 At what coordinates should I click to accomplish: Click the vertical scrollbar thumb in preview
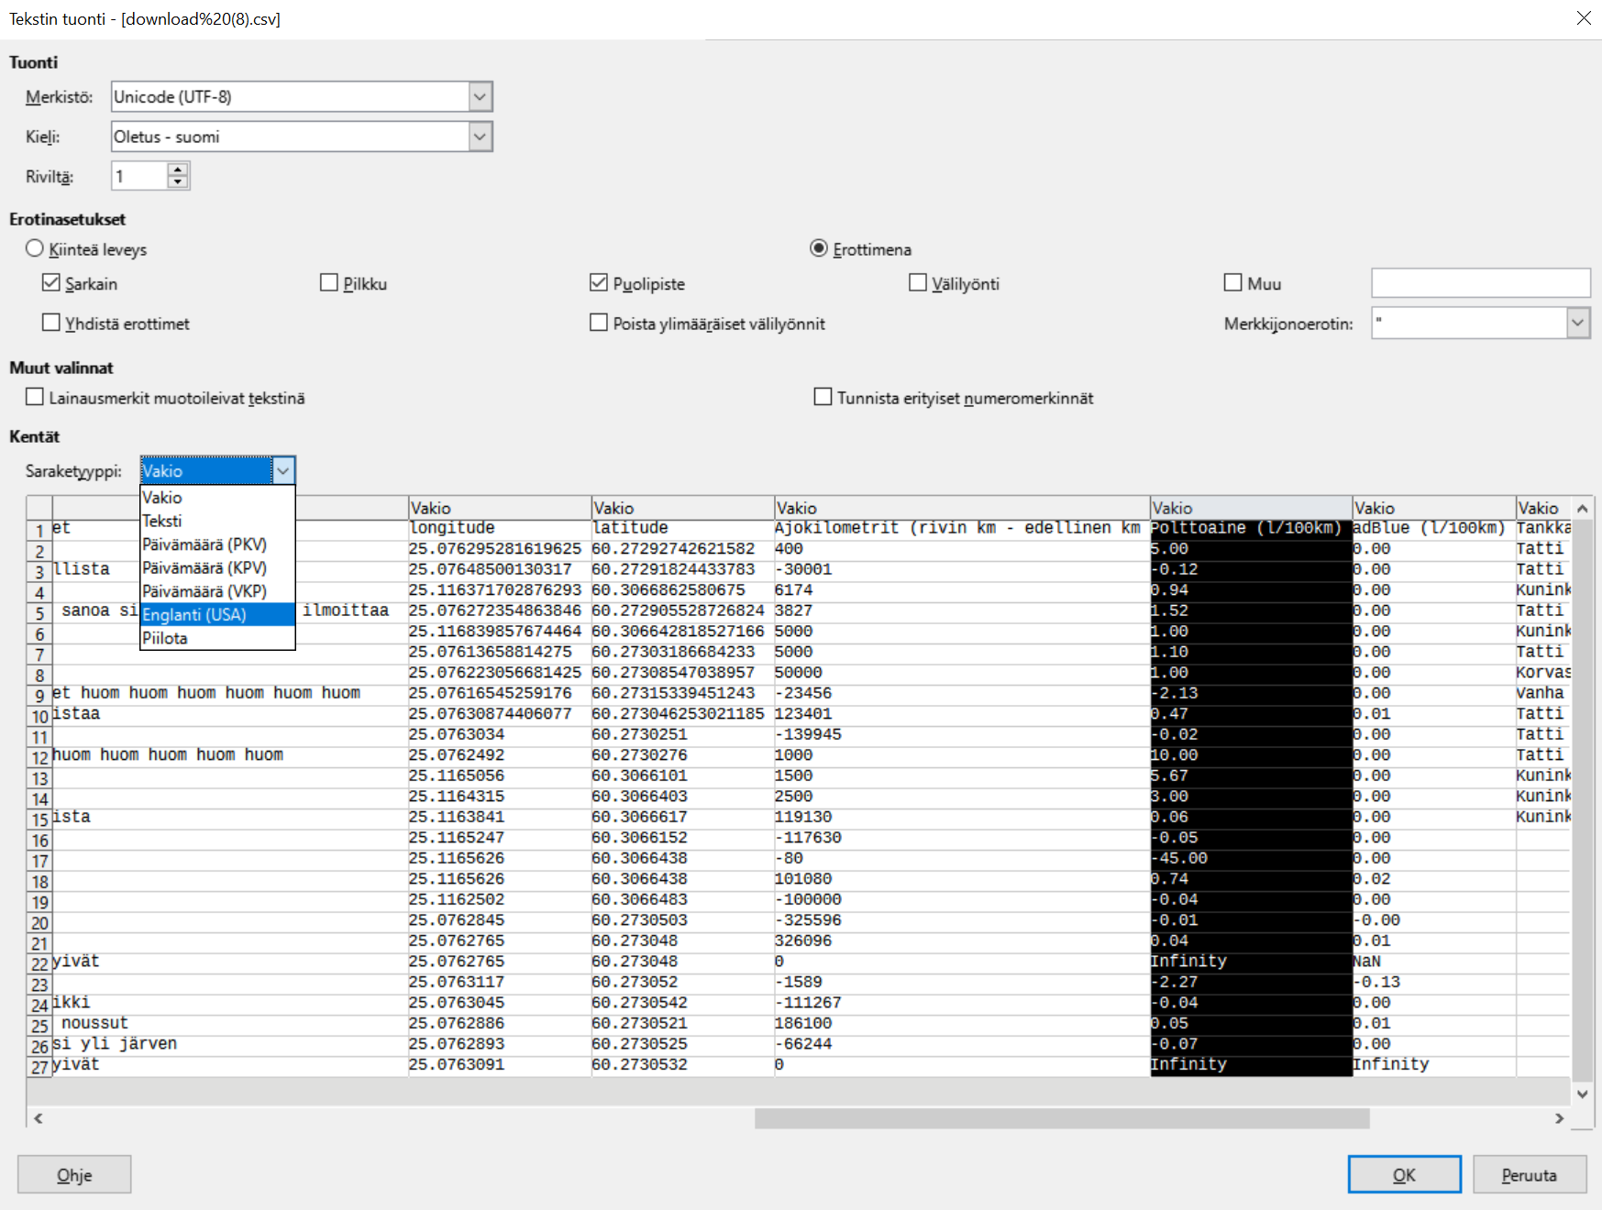(x=1582, y=800)
